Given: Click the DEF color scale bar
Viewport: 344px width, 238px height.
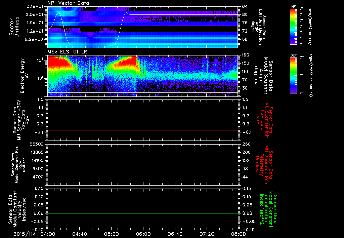Looking at the screenshot, I should 294,75.
